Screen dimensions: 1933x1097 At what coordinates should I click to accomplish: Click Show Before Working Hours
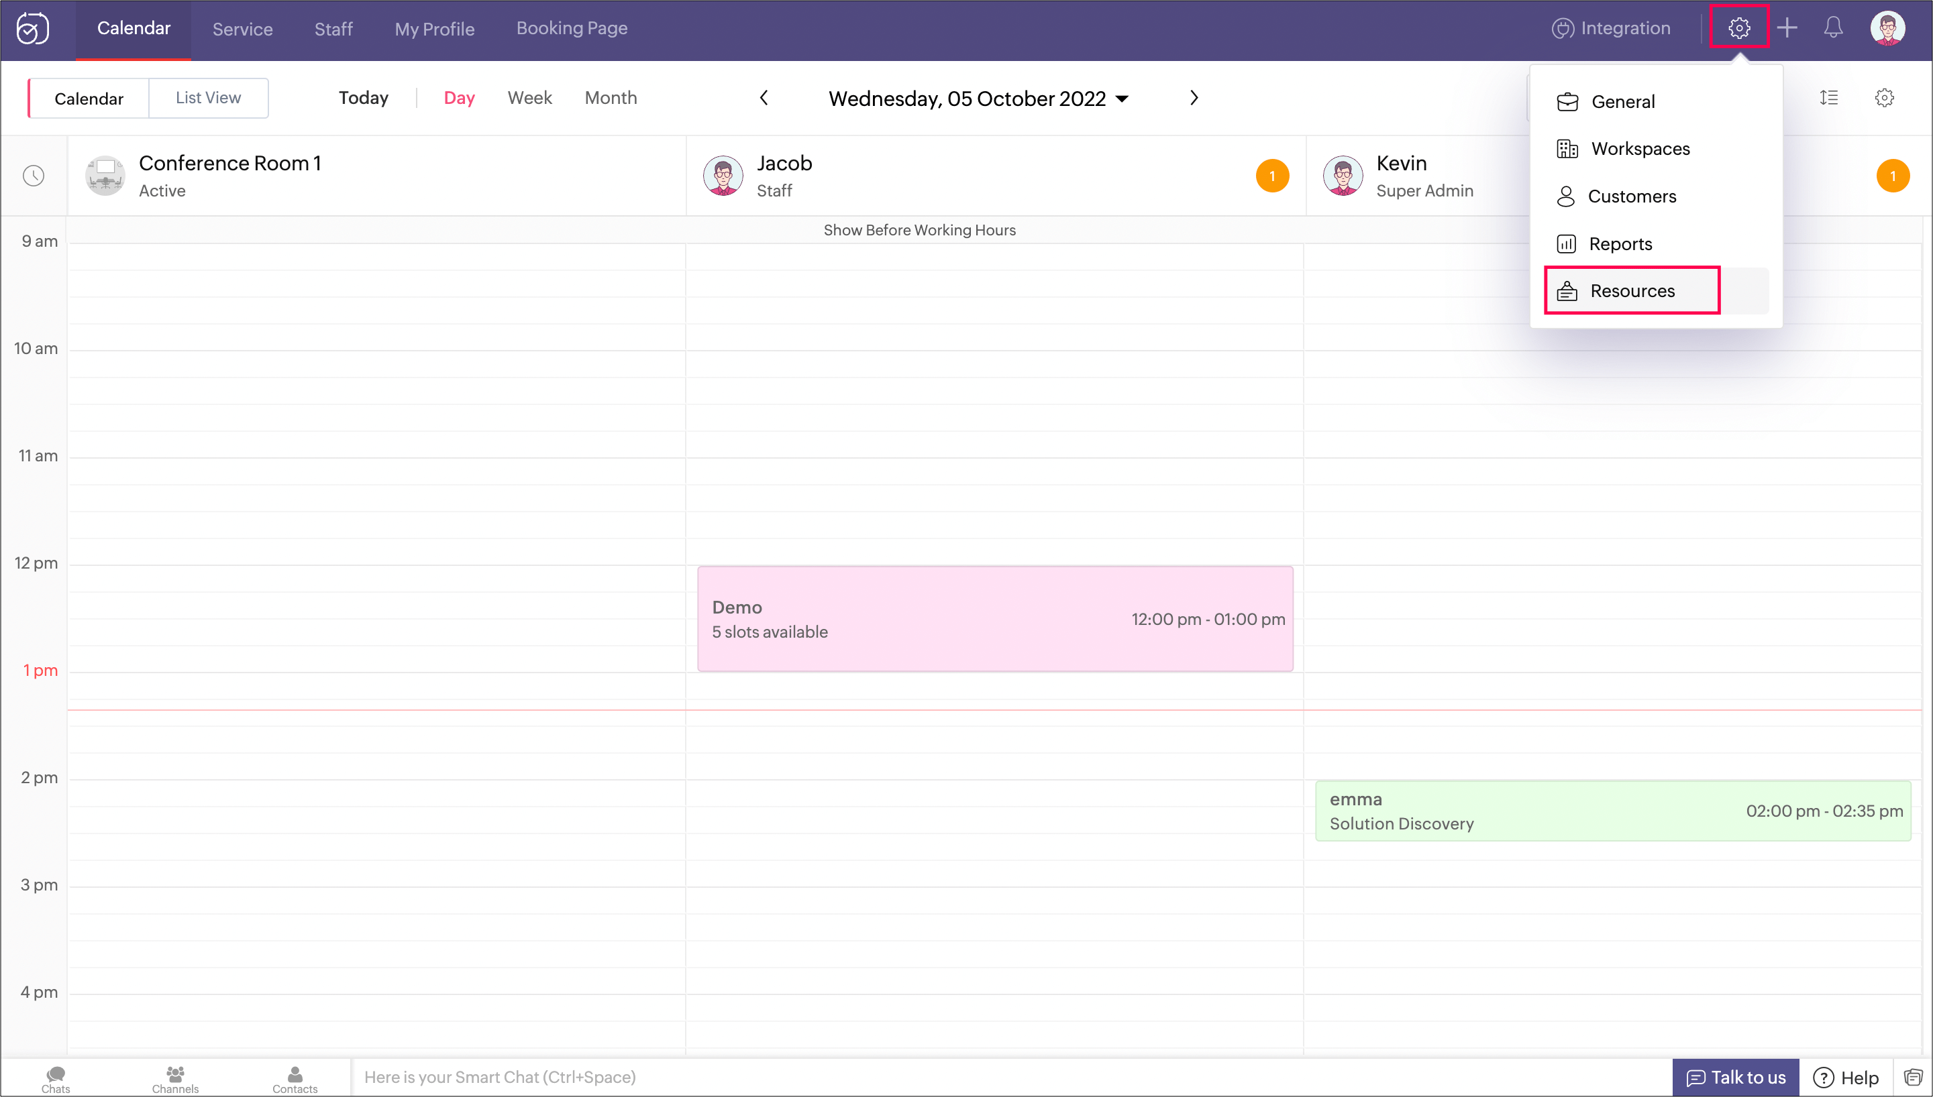pyautogui.click(x=919, y=230)
